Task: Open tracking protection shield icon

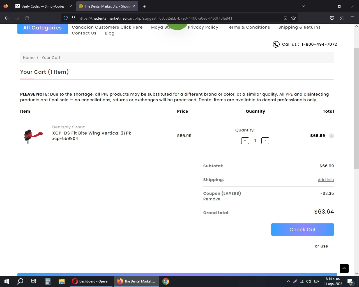Action: tap(66, 18)
